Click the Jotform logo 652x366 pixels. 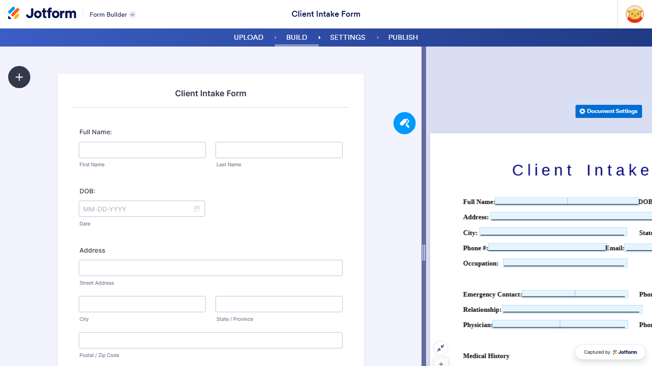tap(42, 14)
